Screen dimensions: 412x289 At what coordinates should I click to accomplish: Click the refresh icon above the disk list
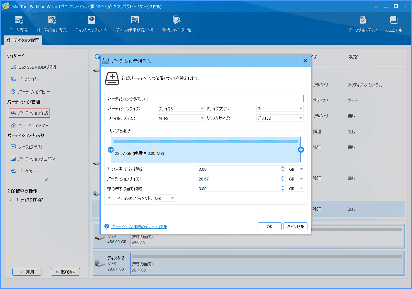97,57
